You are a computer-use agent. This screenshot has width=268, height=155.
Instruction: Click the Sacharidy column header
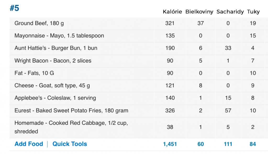pos(230,11)
